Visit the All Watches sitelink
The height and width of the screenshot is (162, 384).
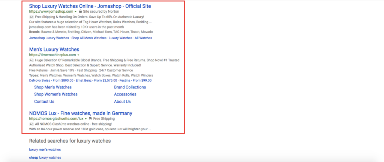(143, 38)
